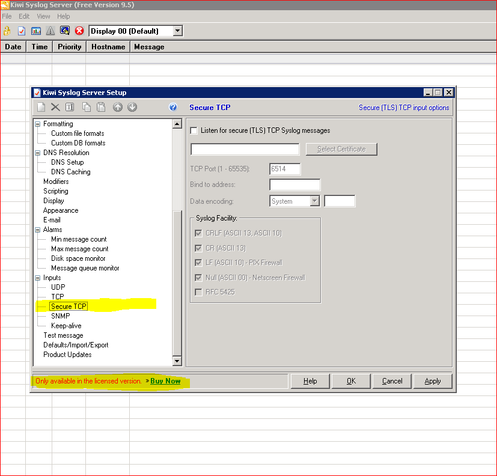Viewport: 497px width, 476px height.
Task: Click the red X clear display icon
Action: (x=79, y=31)
